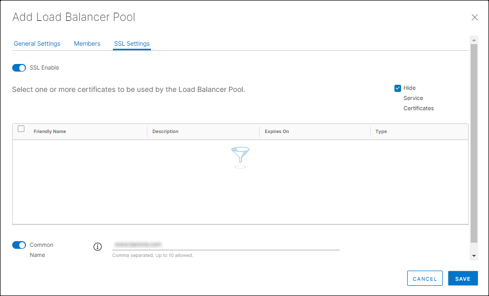Sort by Description column header
This screenshot has width=489, height=296.
(x=165, y=131)
